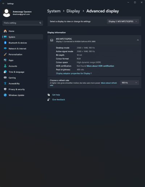Image resolution: width=145 pixels, height=187 pixels.
Task: Click the Bluetooth icon in sidebar
Action: pyautogui.click(x=5, y=43)
